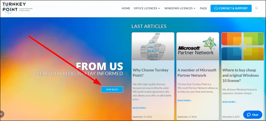Go to the HOME menu item
The width and height of the screenshot is (266, 121).
coord(126,8)
